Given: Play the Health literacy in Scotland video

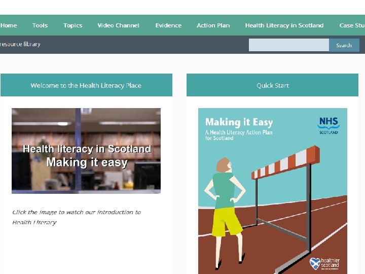Looking at the screenshot, I should point(86,151).
